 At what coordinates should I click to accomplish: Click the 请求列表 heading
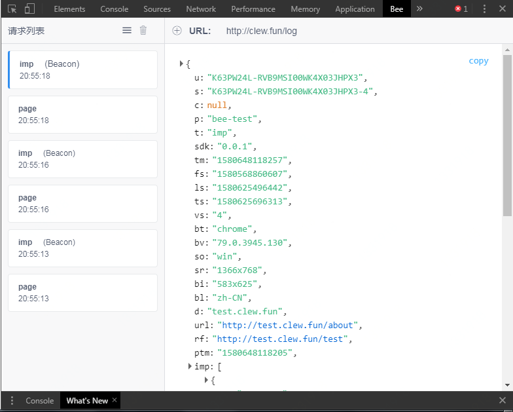(x=26, y=31)
